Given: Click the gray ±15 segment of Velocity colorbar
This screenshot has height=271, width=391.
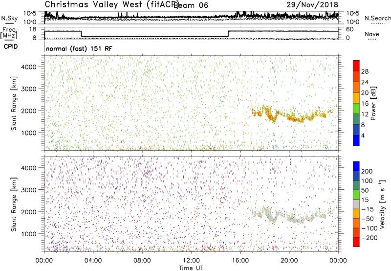Looking at the screenshot, I should point(356,204).
